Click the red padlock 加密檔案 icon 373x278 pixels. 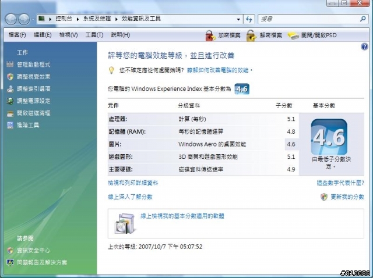tap(210, 35)
